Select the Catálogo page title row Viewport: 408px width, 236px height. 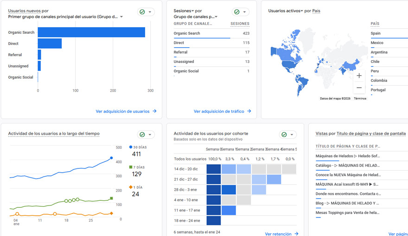click(x=348, y=165)
